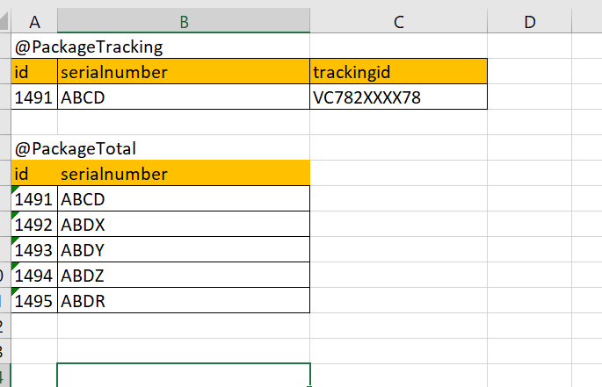Click serialnumber header under @PackageTotal
This screenshot has height=387, width=602.
(184, 174)
